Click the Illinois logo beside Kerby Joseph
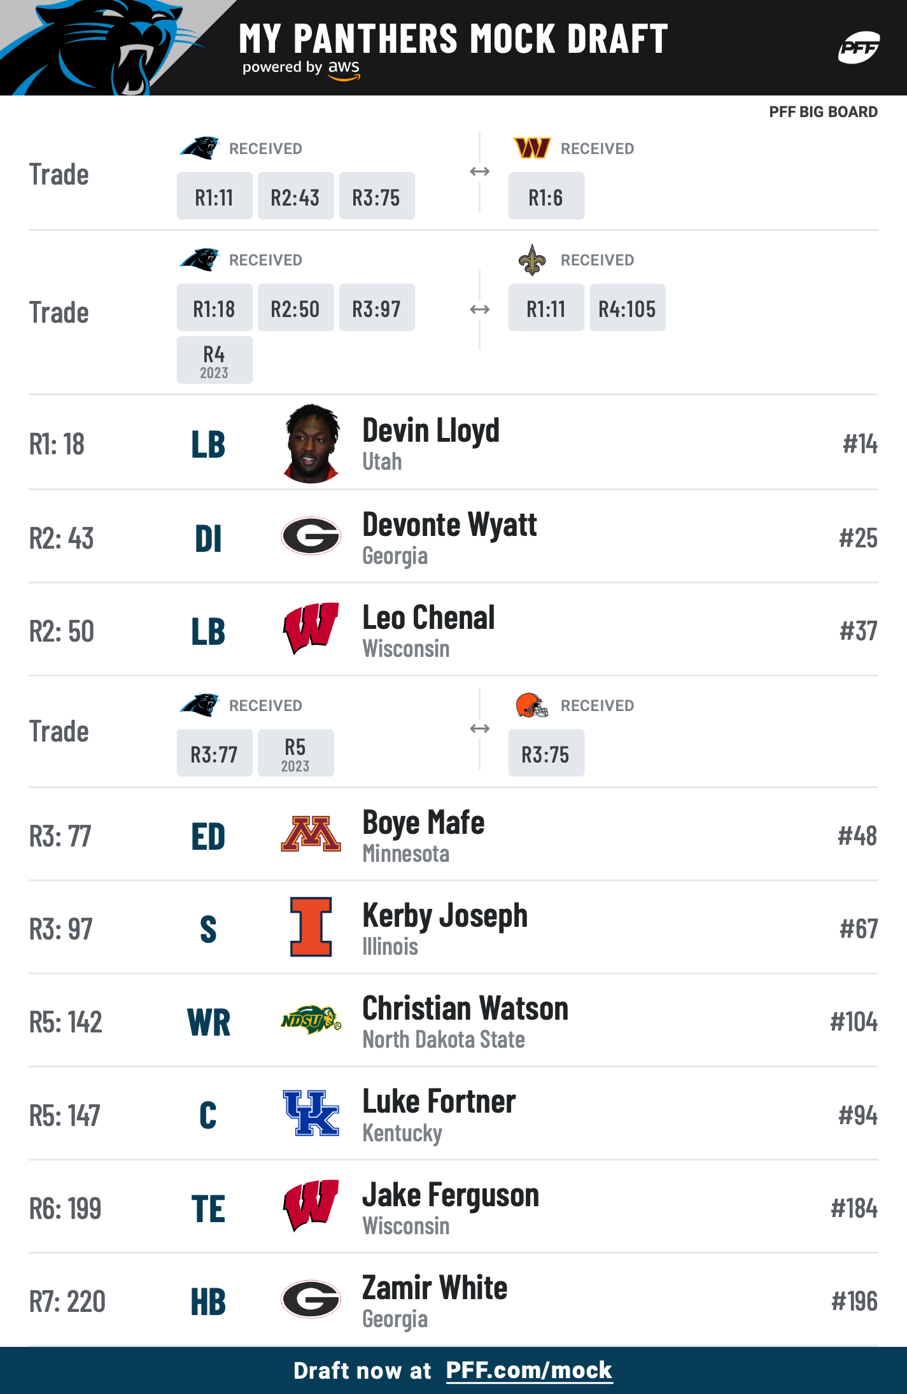The width and height of the screenshot is (907, 1394). point(311,927)
